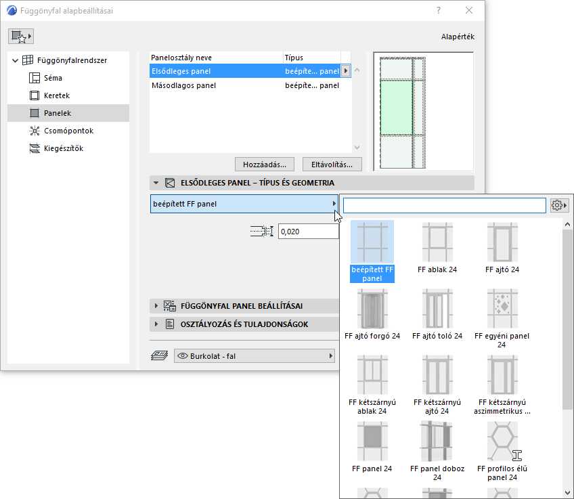
Task: Select the Függönyfalrendszer tree item
Action: pos(72,60)
